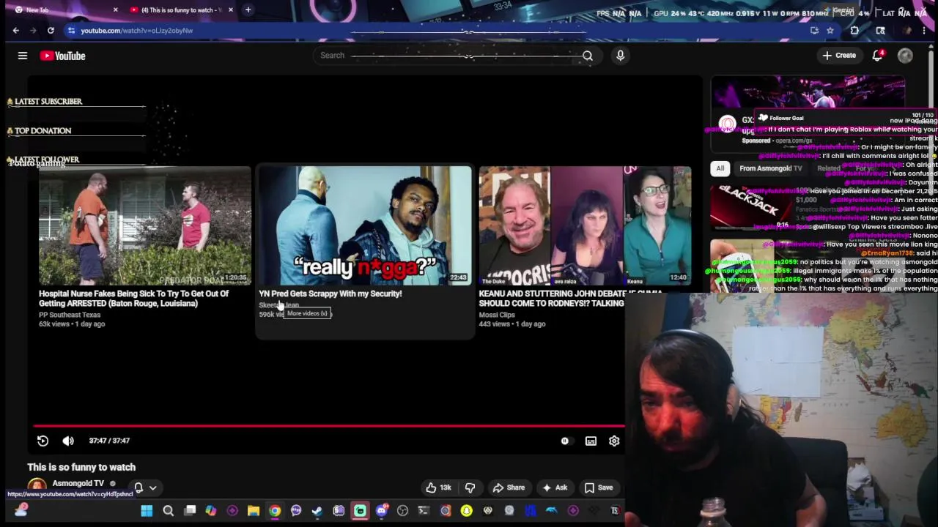
Task: Select the From Asmongold TV chip
Action: [x=770, y=168]
